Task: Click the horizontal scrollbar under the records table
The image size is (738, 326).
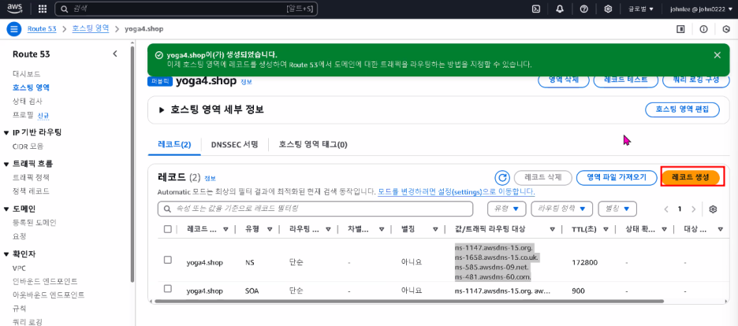Action: (409, 301)
